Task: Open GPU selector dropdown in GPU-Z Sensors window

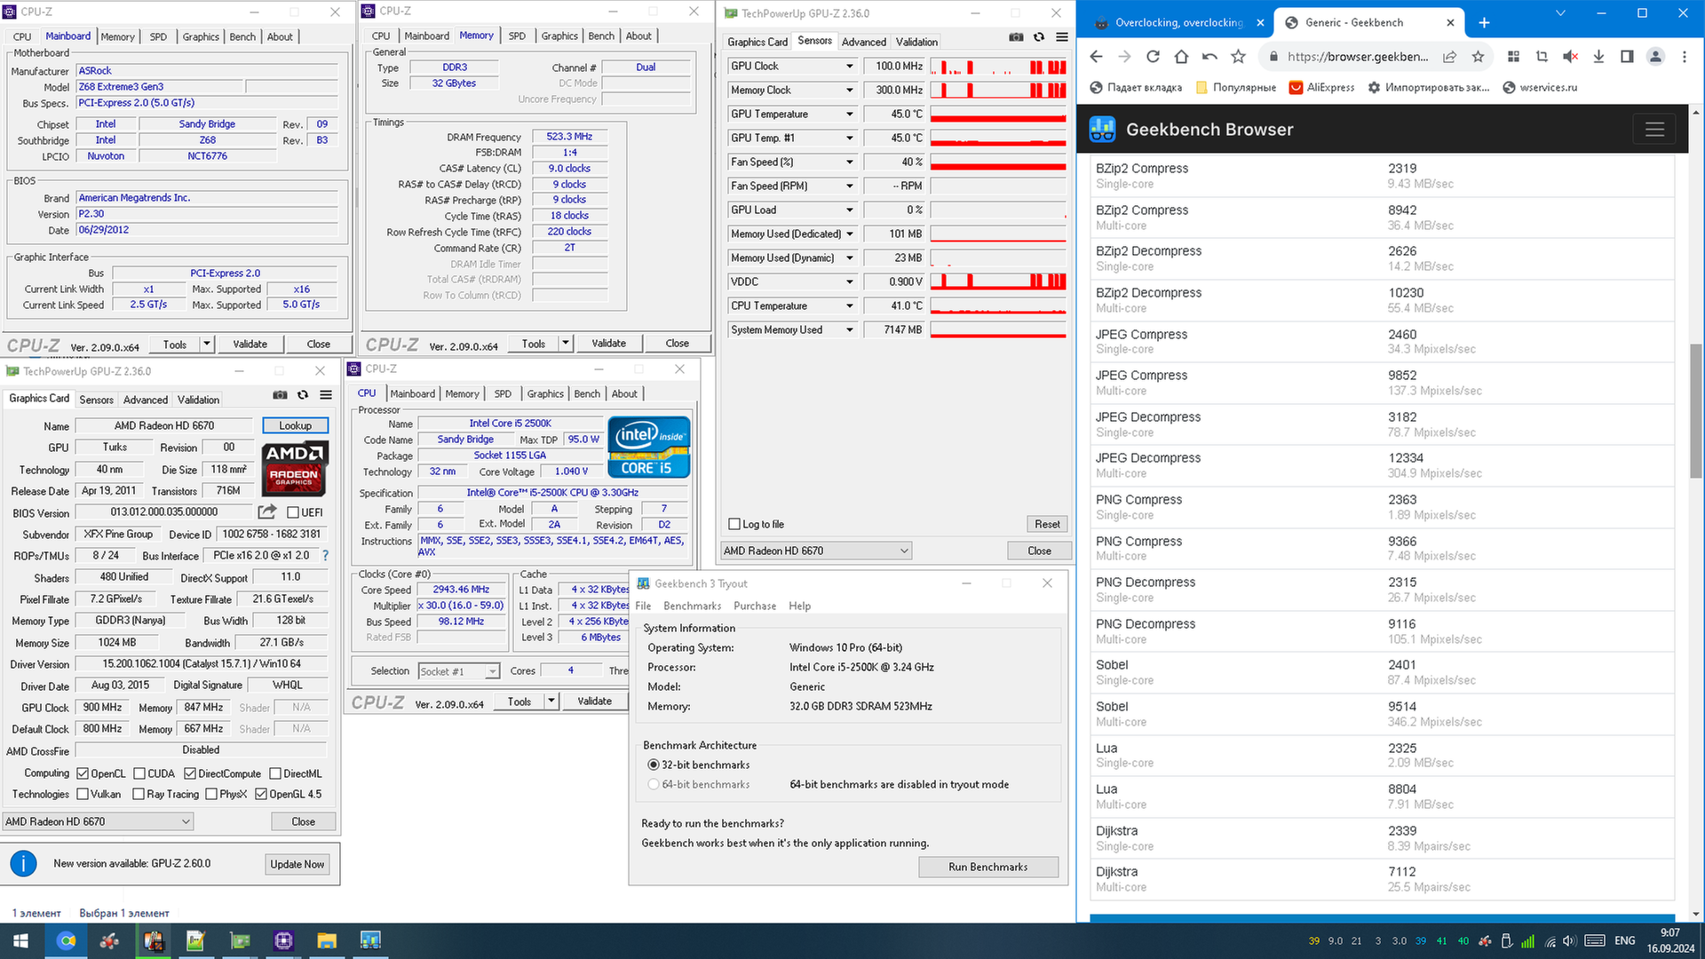Action: click(x=816, y=551)
